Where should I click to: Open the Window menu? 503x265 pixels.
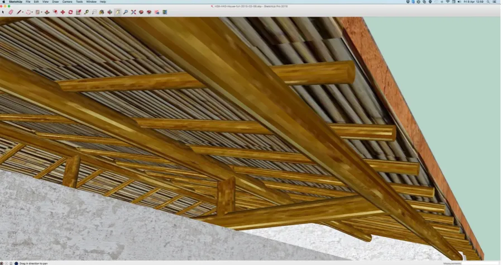click(x=91, y=2)
